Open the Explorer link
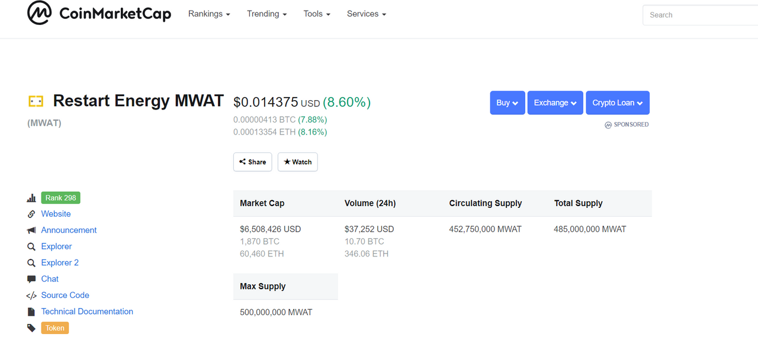The height and width of the screenshot is (353, 758). point(56,246)
